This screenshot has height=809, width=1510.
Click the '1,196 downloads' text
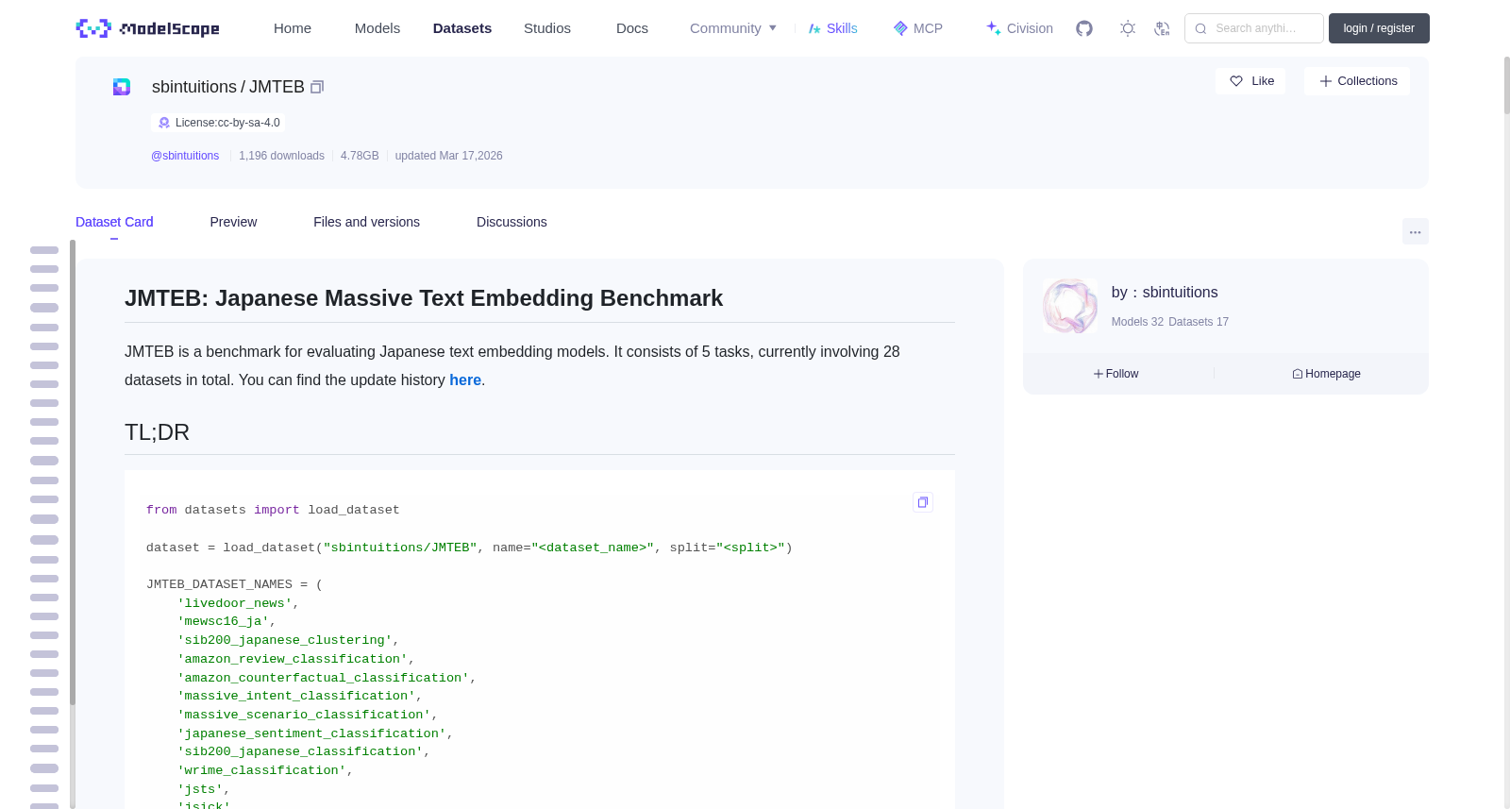pos(281,156)
